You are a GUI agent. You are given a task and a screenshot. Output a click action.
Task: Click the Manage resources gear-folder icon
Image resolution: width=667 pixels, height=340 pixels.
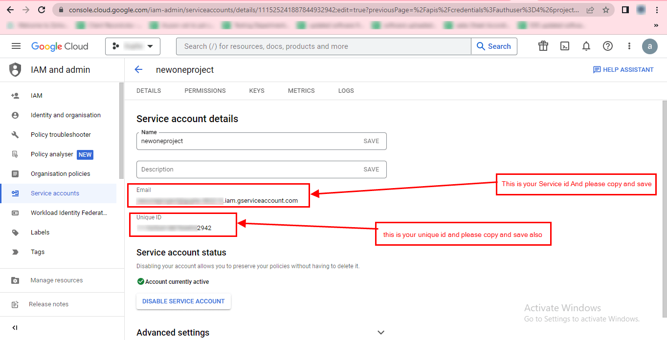(x=15, y=280)
